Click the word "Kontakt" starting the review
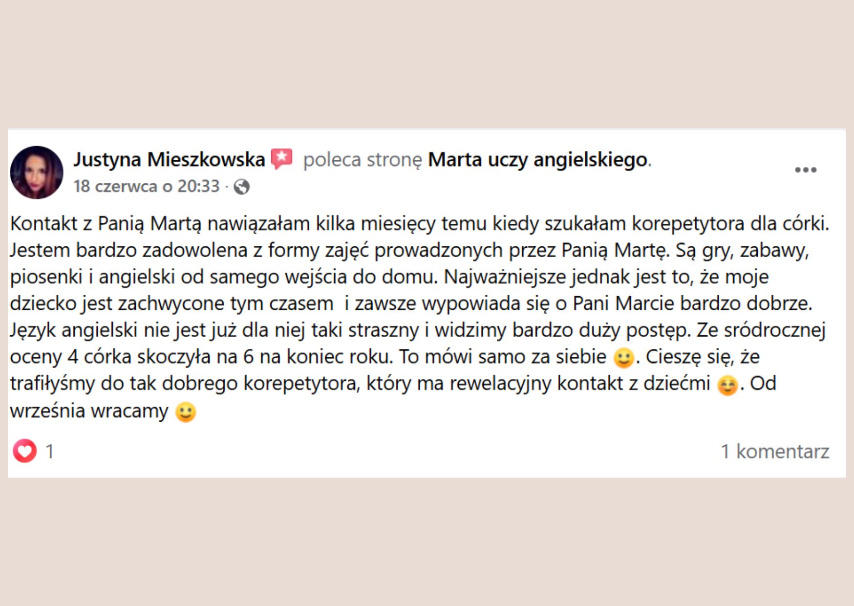The image size is (854, 606). (x=43, y=223)
